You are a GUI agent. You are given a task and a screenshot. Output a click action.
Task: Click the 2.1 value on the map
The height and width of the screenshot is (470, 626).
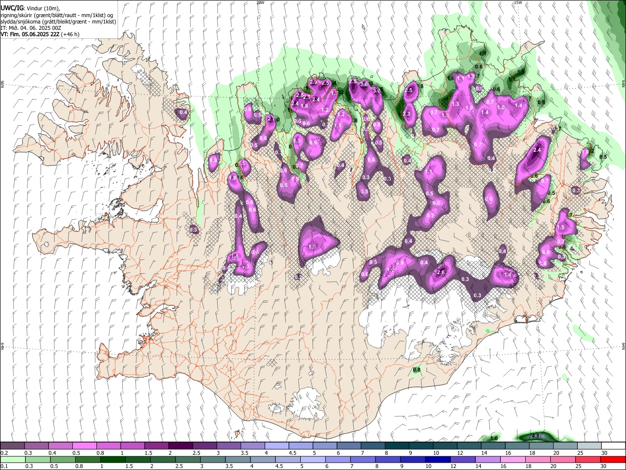pos(272,119)
